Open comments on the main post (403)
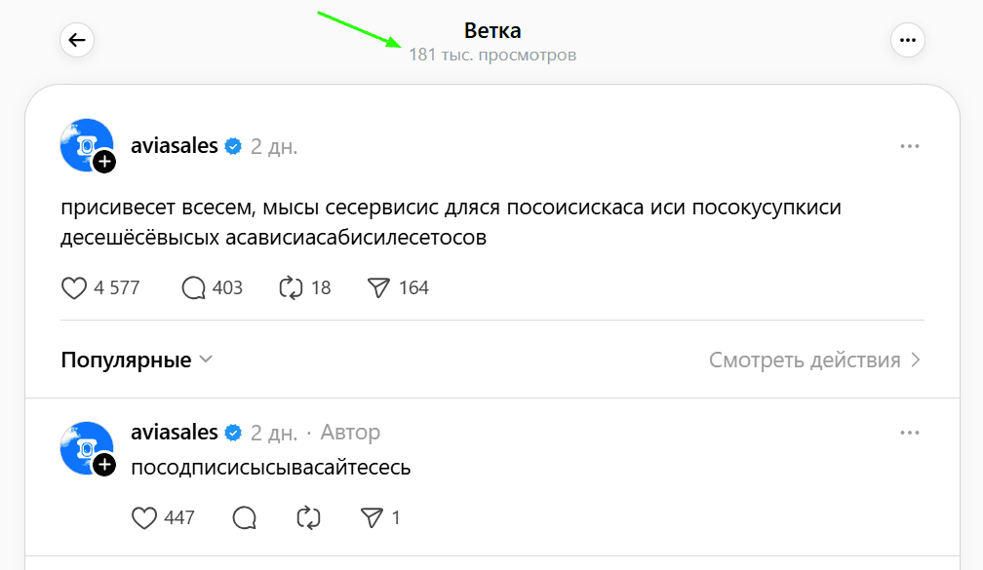 [x=193, y=288]
